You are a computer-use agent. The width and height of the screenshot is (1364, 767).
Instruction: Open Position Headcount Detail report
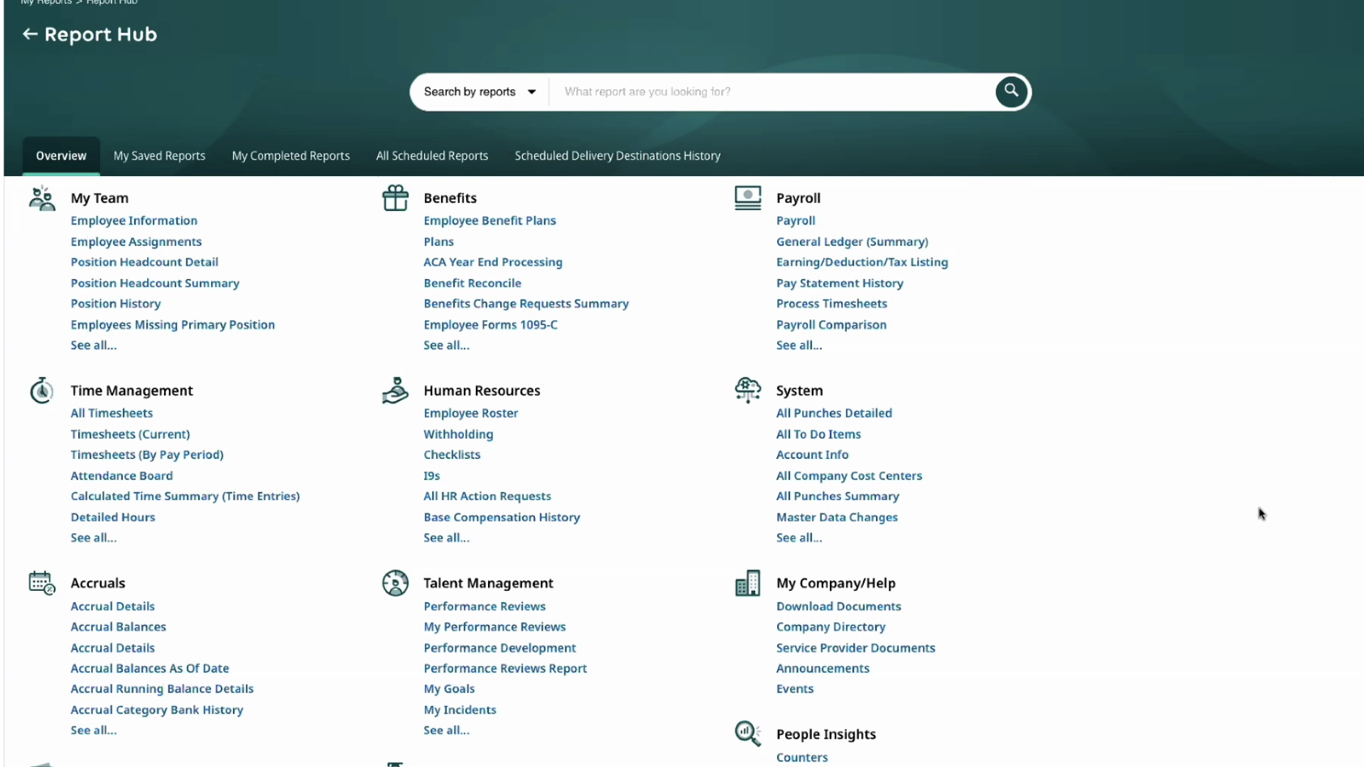pos(144,262)
